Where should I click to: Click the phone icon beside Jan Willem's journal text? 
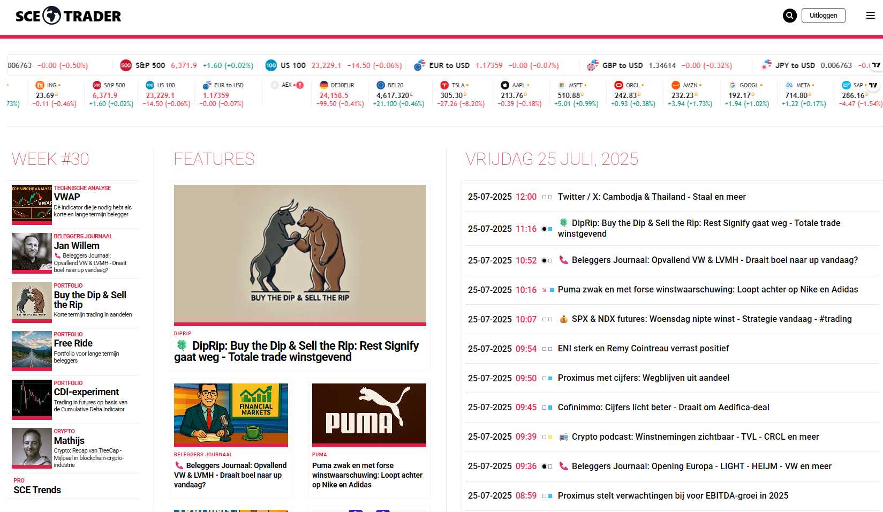57,255
